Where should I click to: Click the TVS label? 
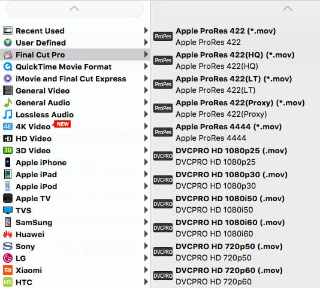(23, 211)
